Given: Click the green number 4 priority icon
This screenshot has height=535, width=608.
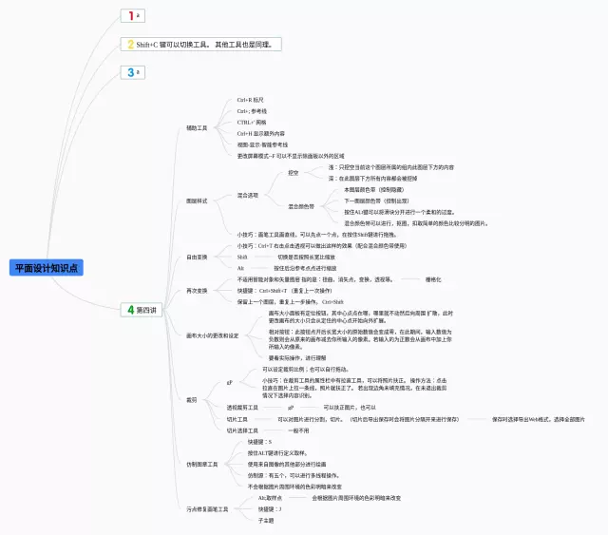Looking at the screenshot, I should click(x=130, y=310).
